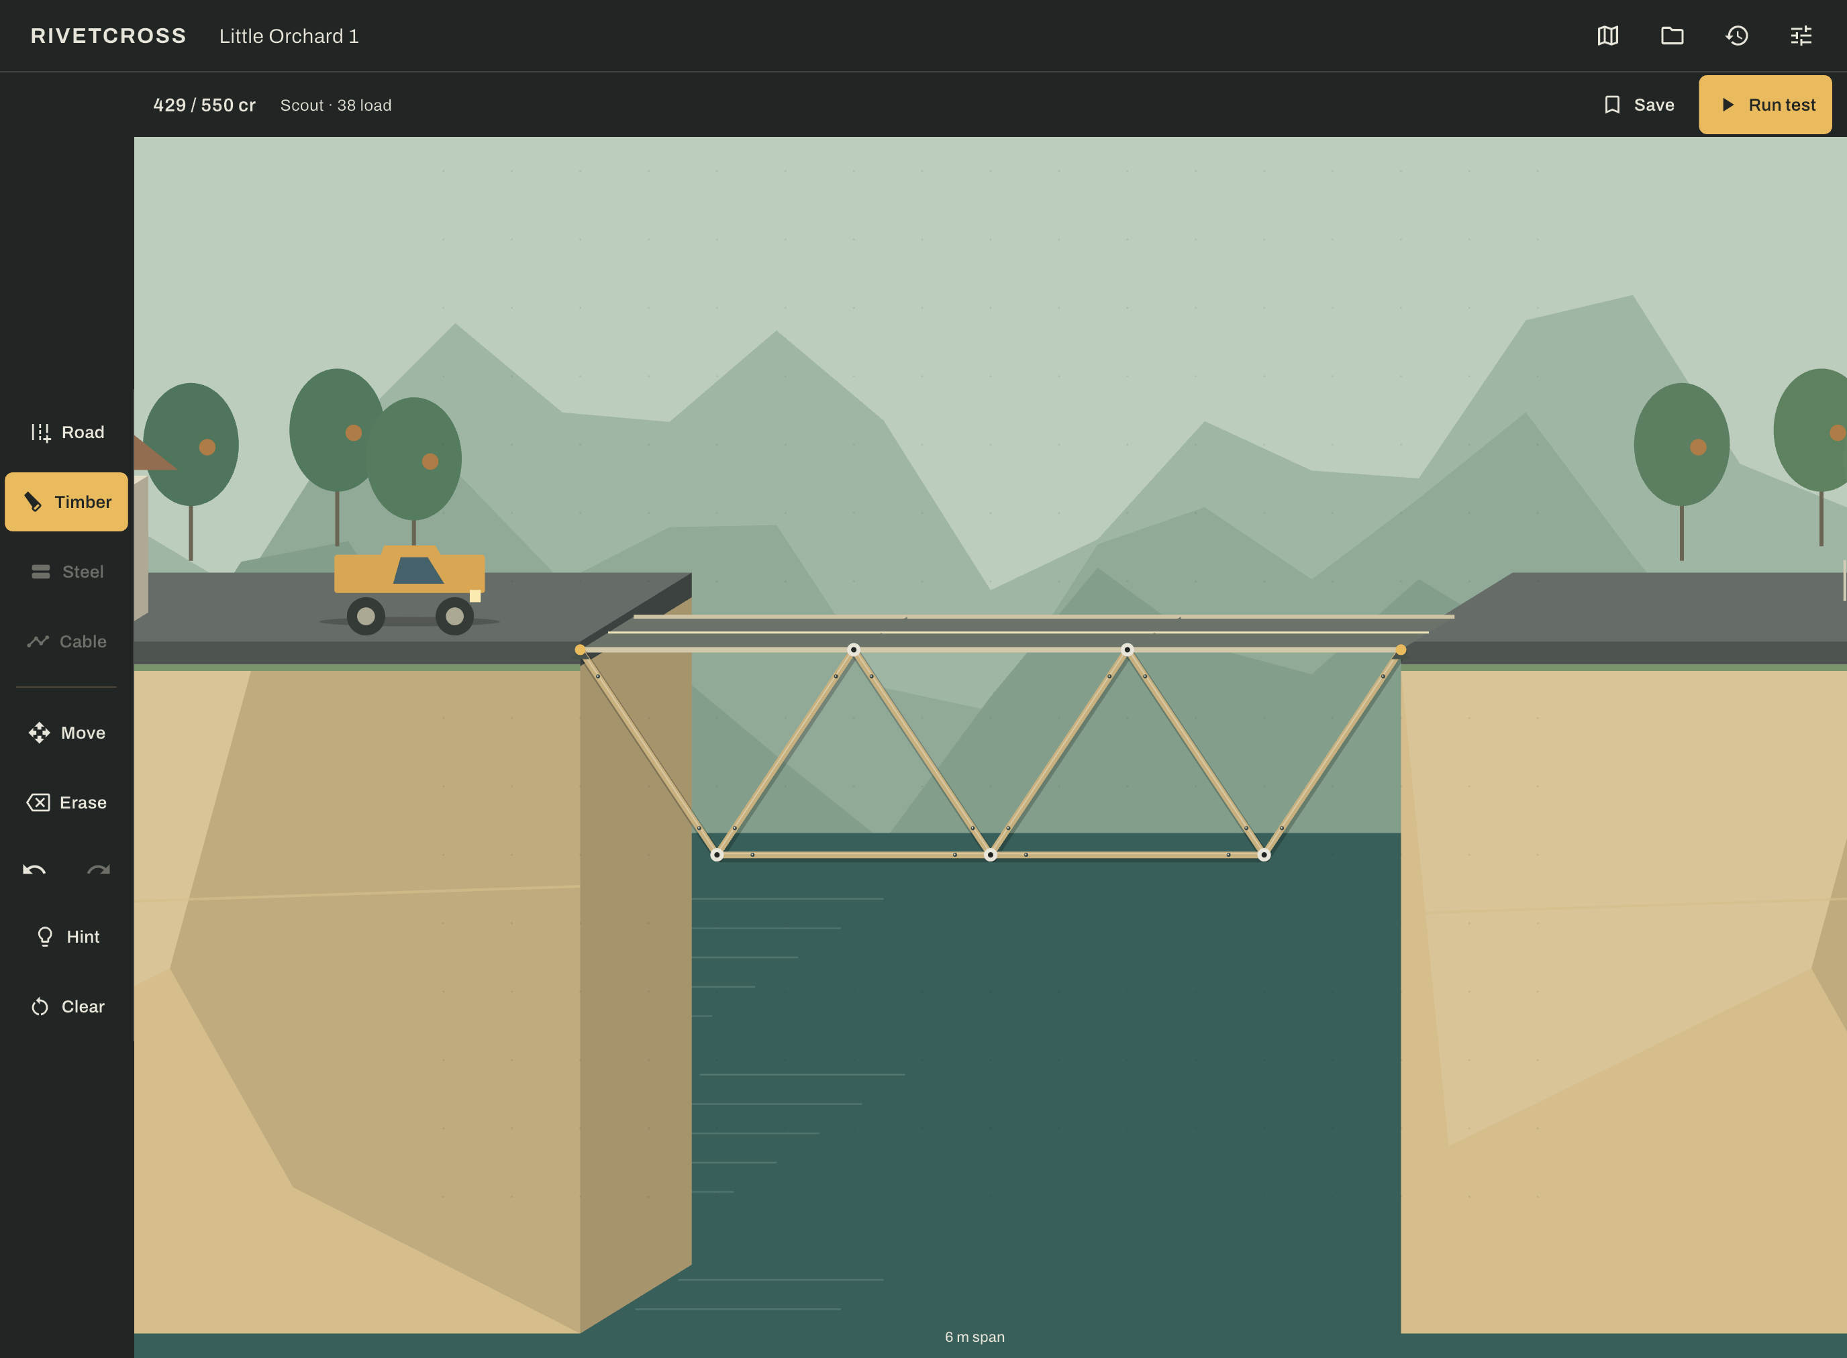Open the folder of saved designs
1847x1358 pixels.
point(1672,36)
